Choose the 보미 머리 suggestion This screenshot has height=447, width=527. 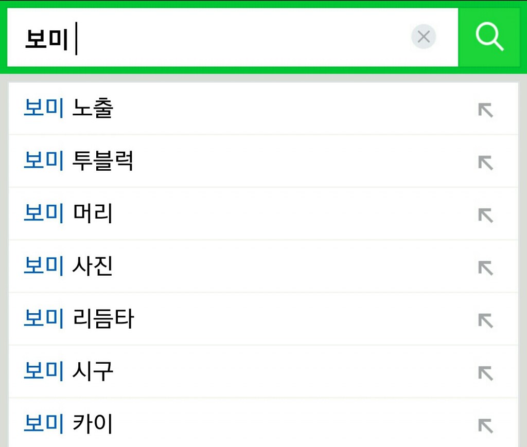coord(68,214)
